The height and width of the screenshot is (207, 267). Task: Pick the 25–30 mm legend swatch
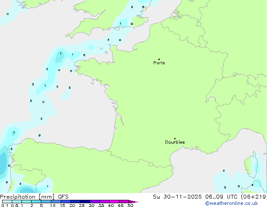[x=85, y=202]
